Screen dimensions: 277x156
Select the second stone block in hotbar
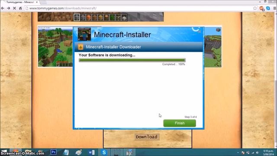pyautogui.click(x=83, y=17)
